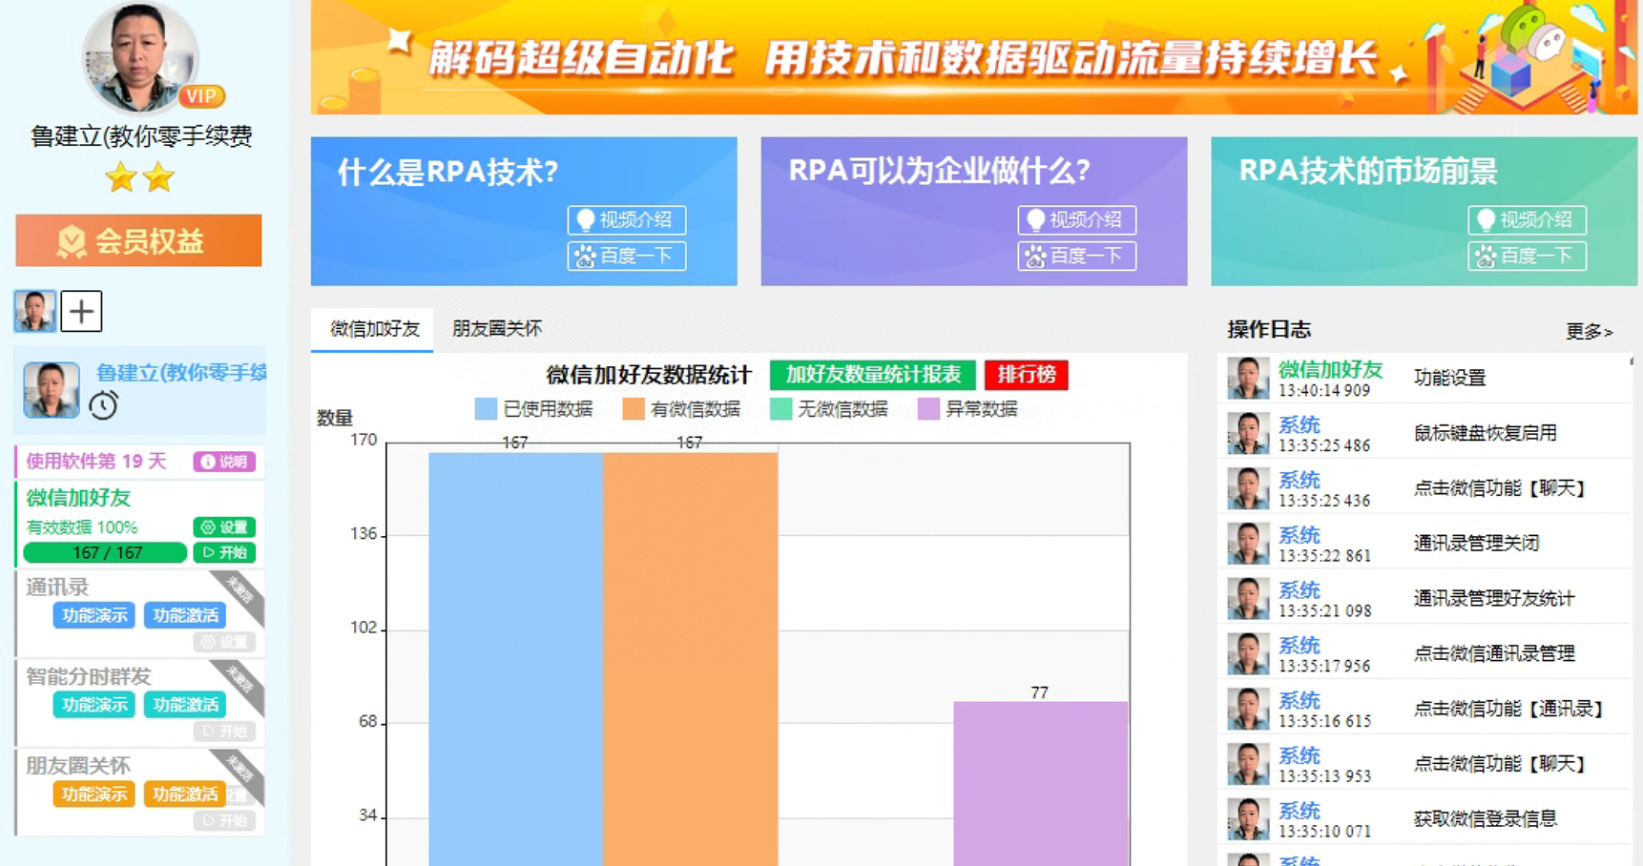Click the orange 167 chart bar

point(690,658)
